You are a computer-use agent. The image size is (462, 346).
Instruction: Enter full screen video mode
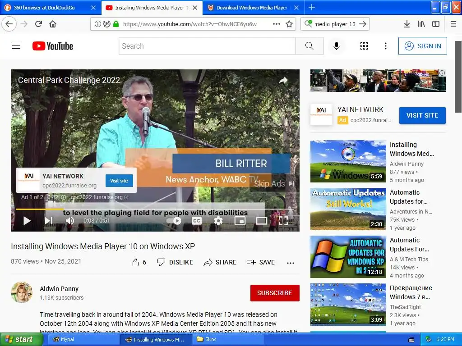tap(283, 221)
